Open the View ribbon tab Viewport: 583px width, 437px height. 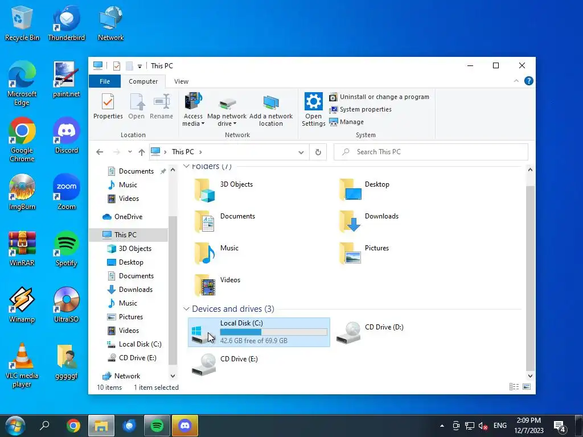coord(181,81)
